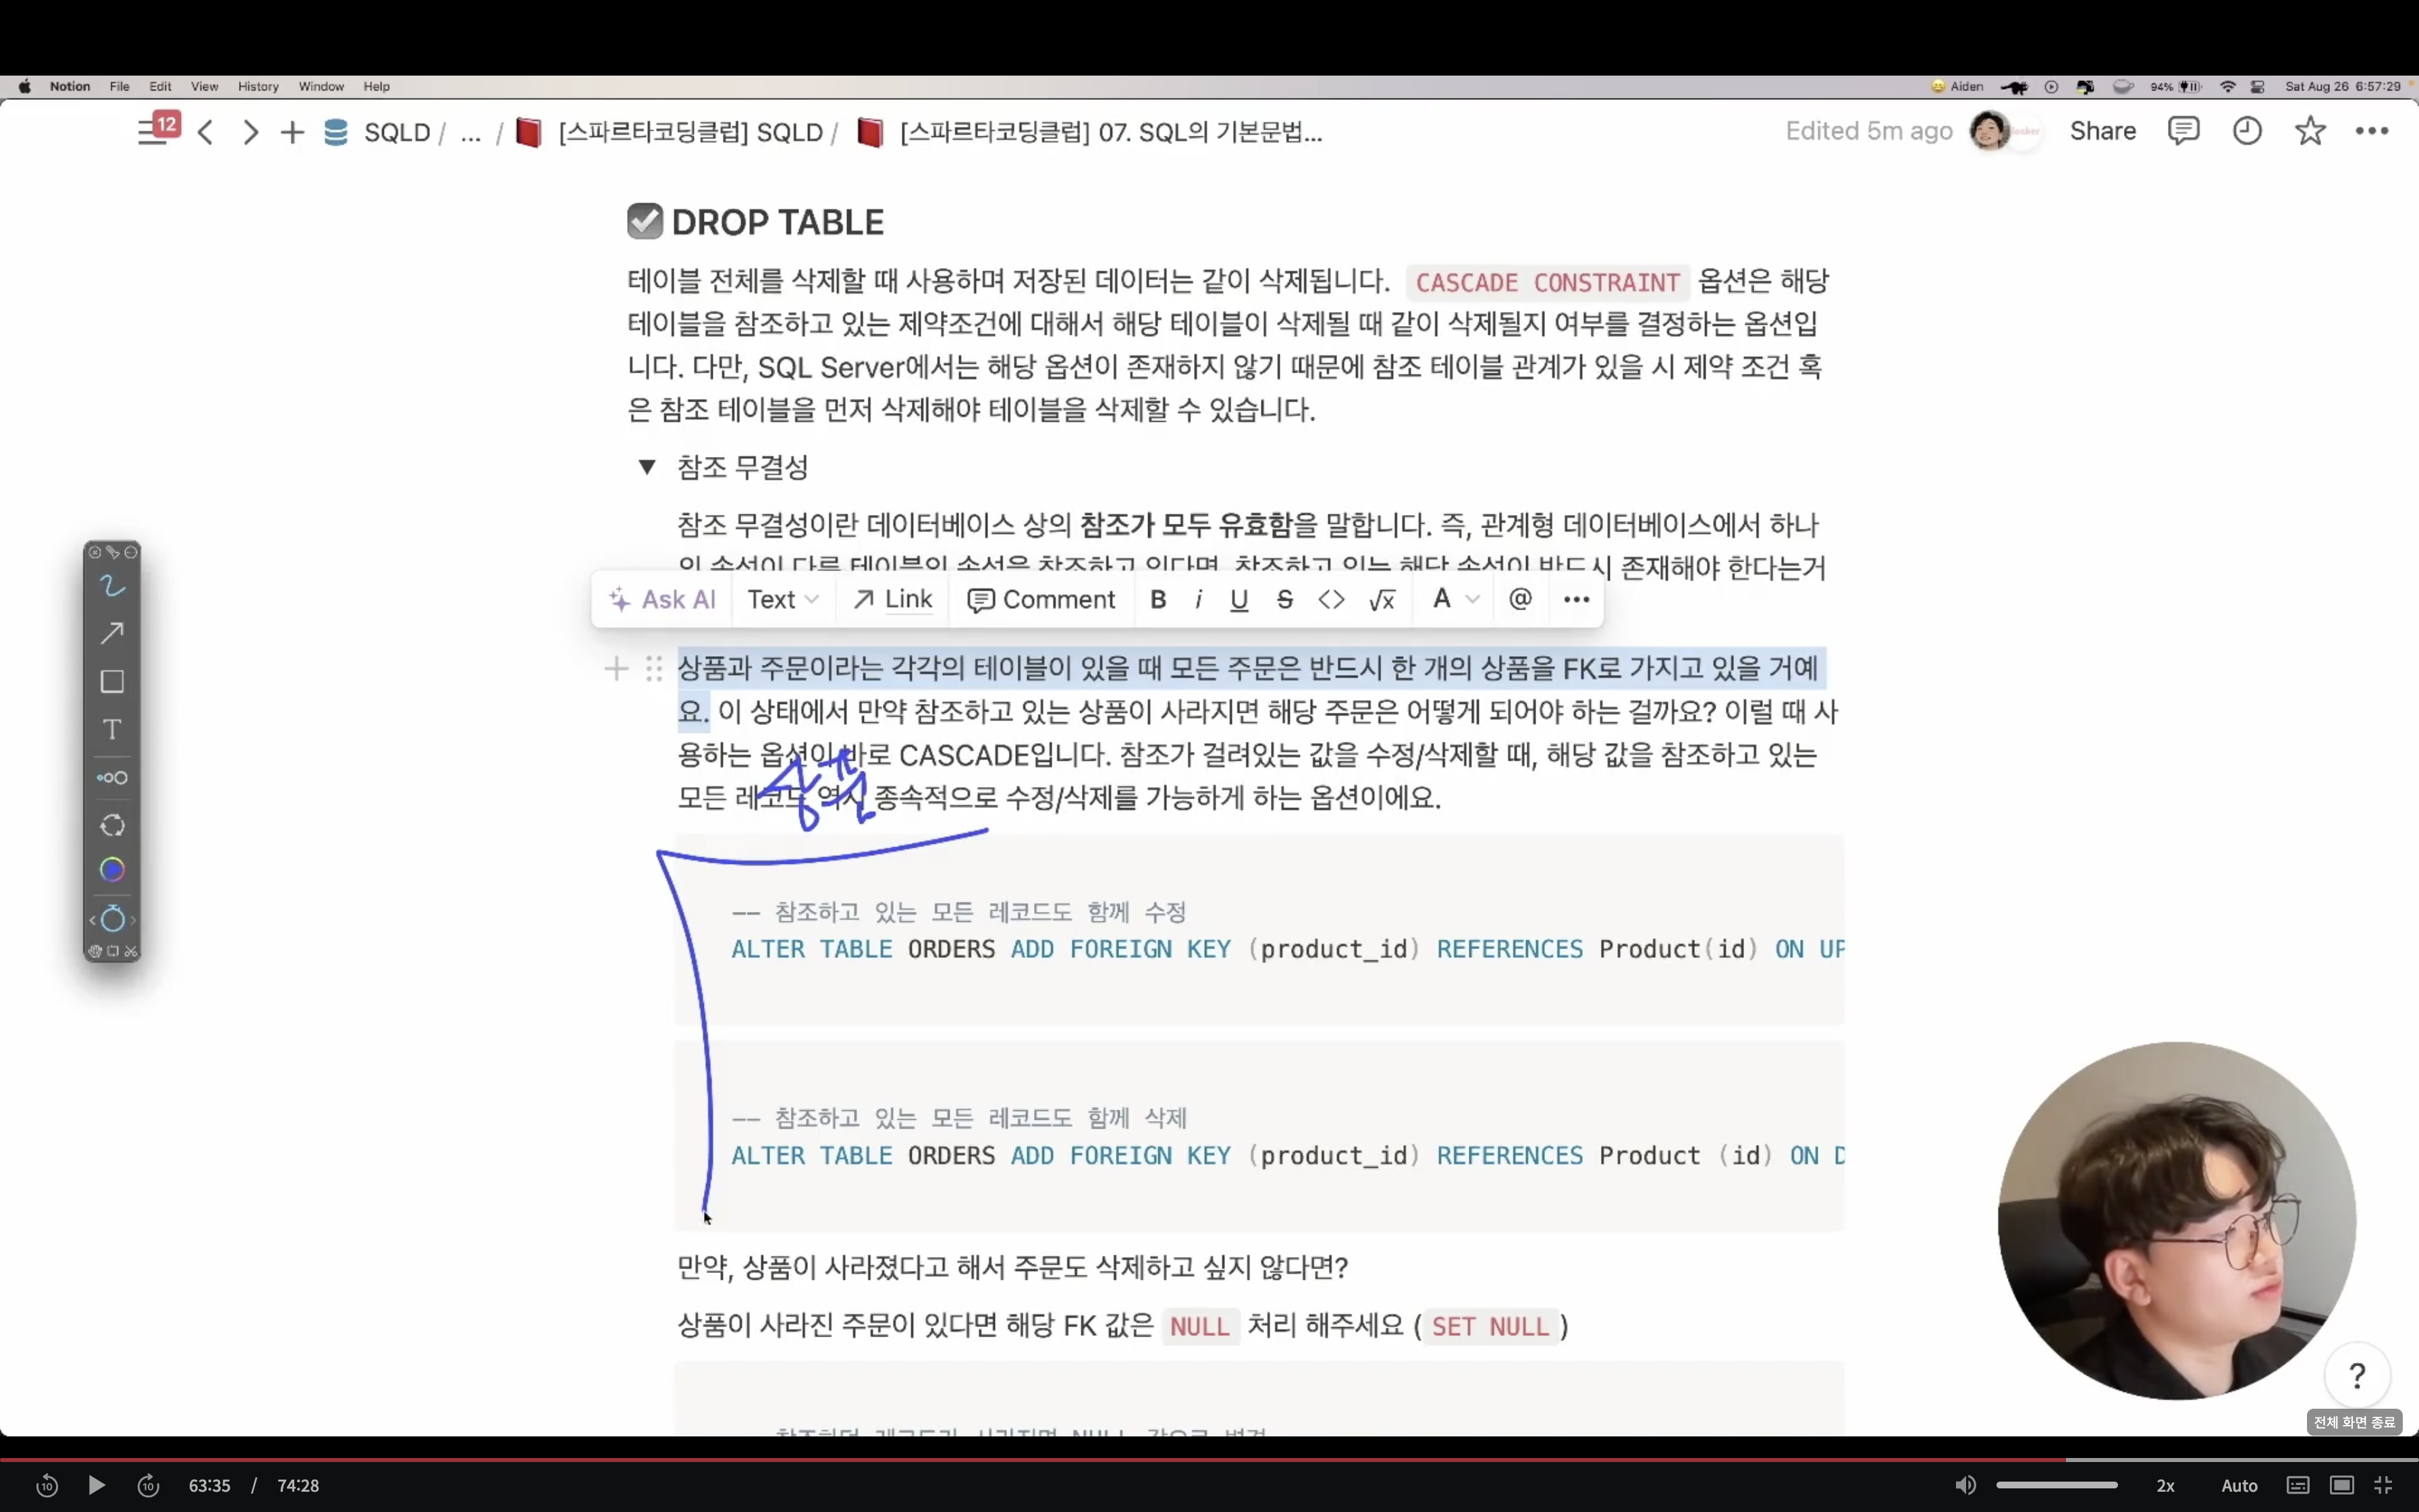
Task: Mute the video sound
Action: click(x=1965, y=1485)
